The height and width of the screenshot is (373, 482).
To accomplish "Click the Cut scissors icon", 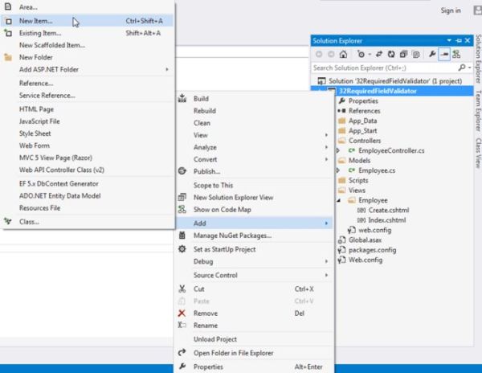I will click(182, 289).
